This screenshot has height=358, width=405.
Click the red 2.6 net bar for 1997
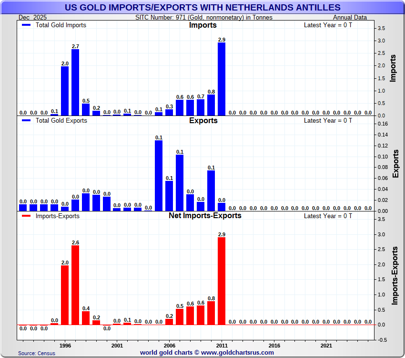pos(75,285)
